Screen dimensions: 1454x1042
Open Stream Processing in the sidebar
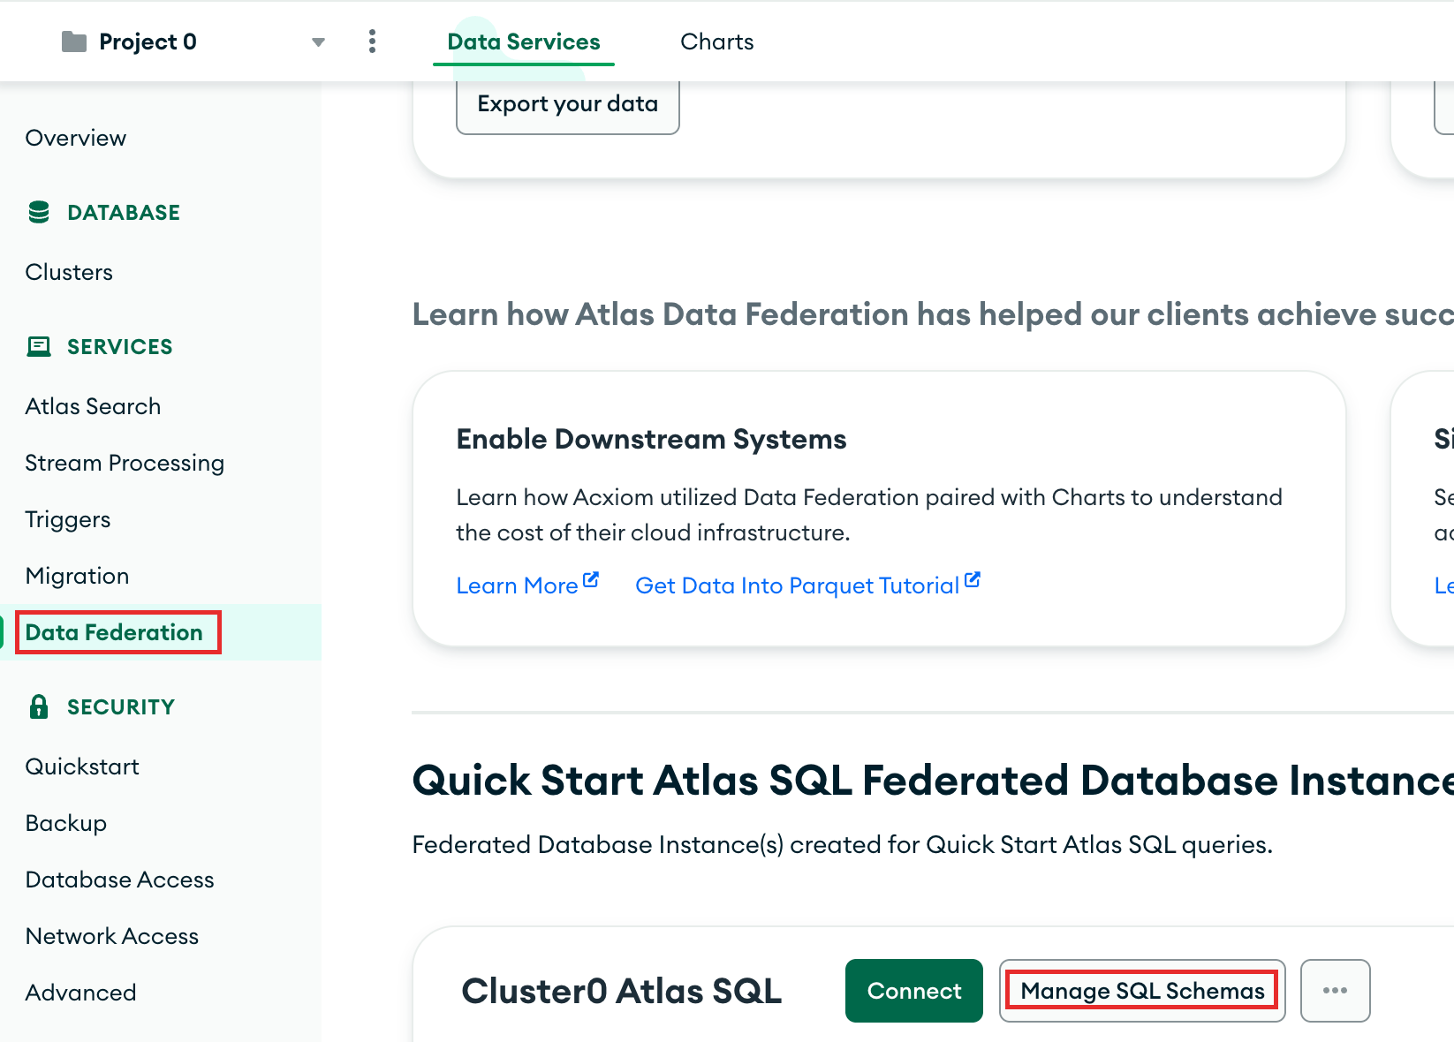click(125, 463)
